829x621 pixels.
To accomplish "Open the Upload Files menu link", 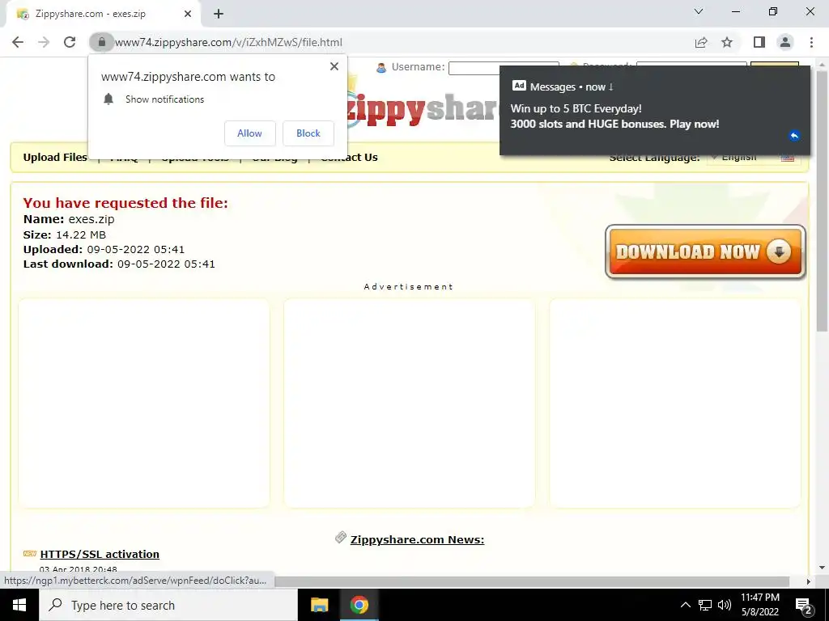I will coord(55,157).
